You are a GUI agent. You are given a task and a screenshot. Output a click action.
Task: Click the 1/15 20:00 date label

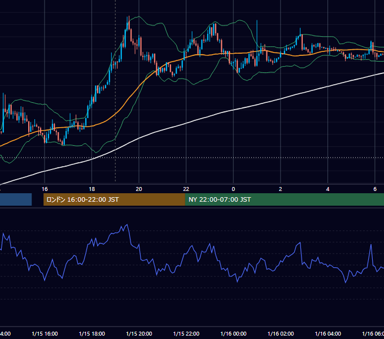139,333
